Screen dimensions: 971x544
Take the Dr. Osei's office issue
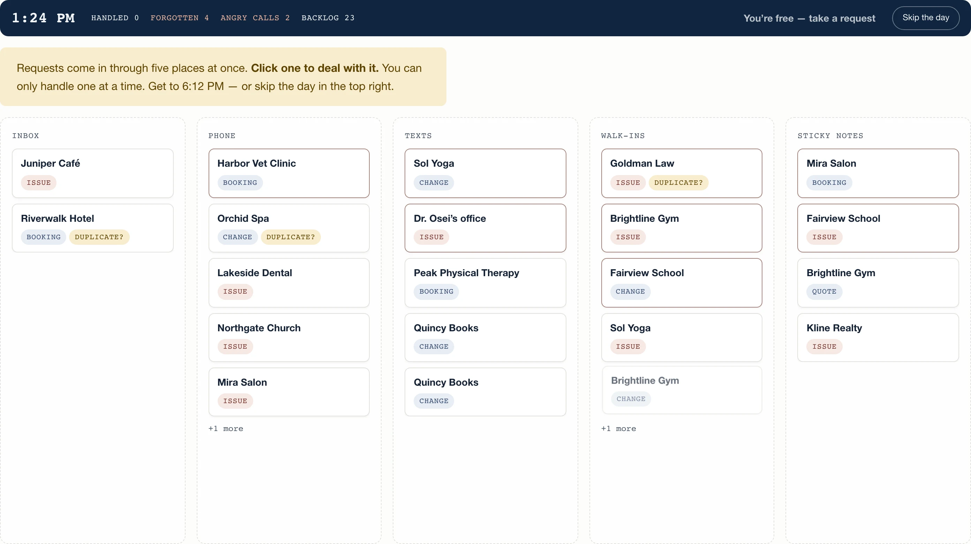click(x=485, y=228)
